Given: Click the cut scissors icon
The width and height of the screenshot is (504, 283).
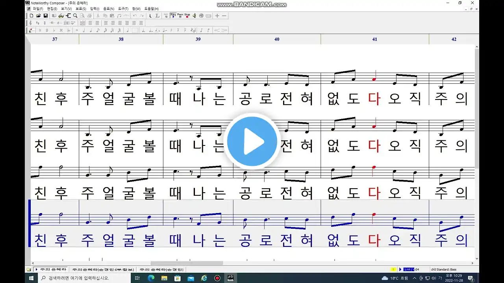Looking at the screenshot, I should tap(98, 16).
